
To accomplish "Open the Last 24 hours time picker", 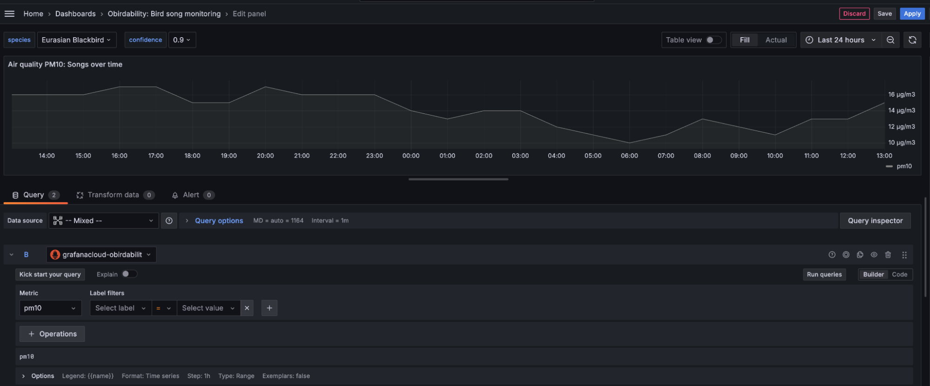I will pyautogui.click(x=841, y=40).
